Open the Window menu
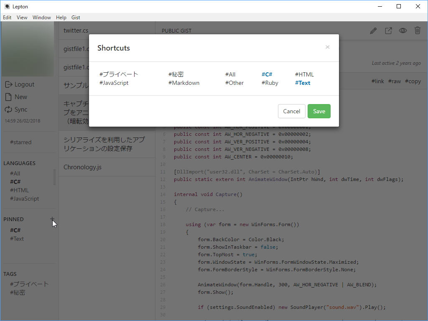Screen dimensions: 428x321 coord(41,18)
